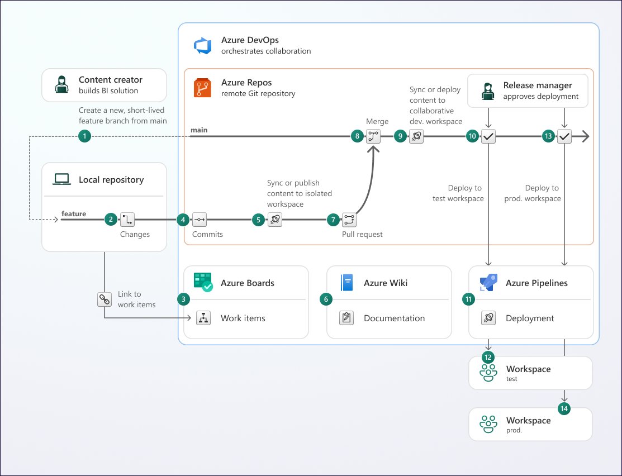Click 'Create a new, short-lived feature branch' text

[x=122, y=116]
